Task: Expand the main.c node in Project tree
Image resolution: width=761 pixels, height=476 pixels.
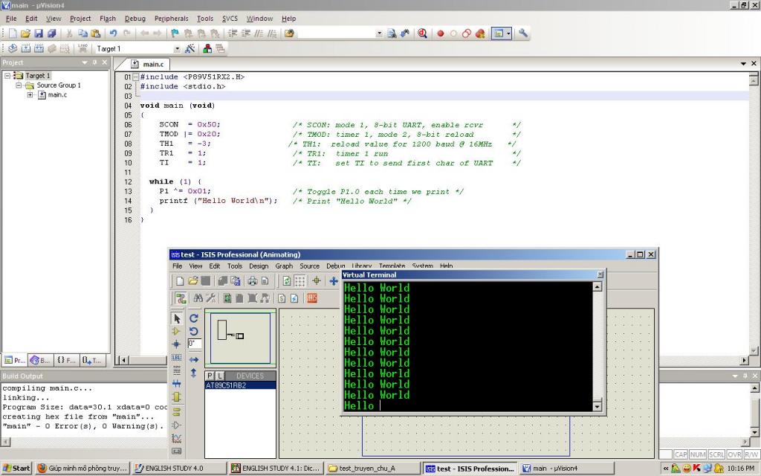Action: (x=31, y=95)
